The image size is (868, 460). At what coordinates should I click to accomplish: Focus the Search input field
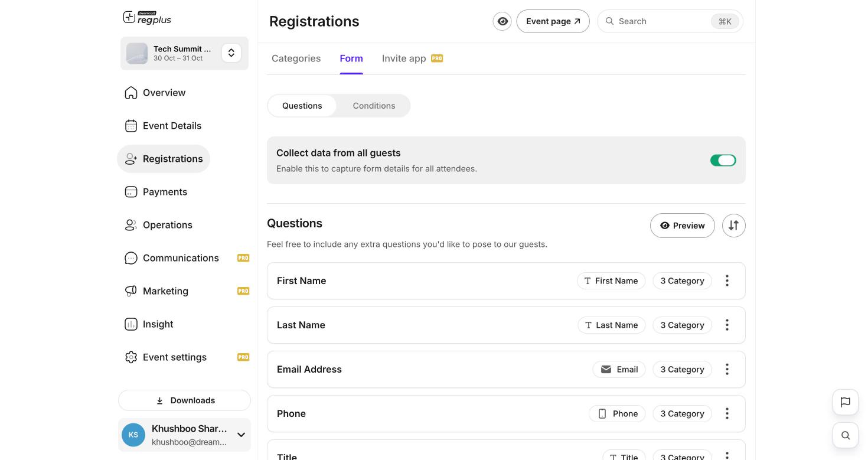[x=670, y=21]
